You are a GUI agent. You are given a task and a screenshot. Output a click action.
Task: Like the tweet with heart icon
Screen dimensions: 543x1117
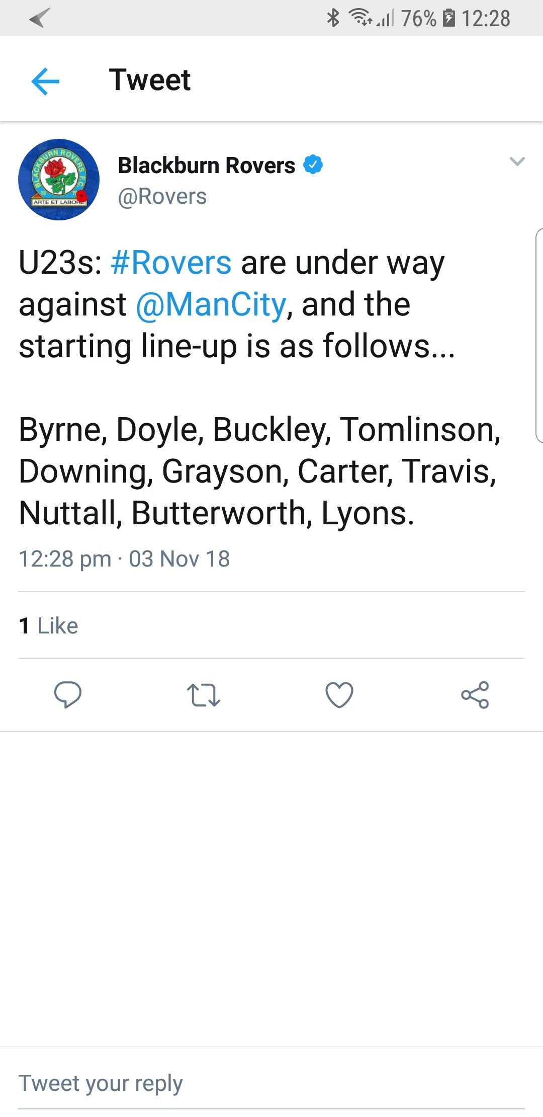pyautogui.click(x=339, y=695)
